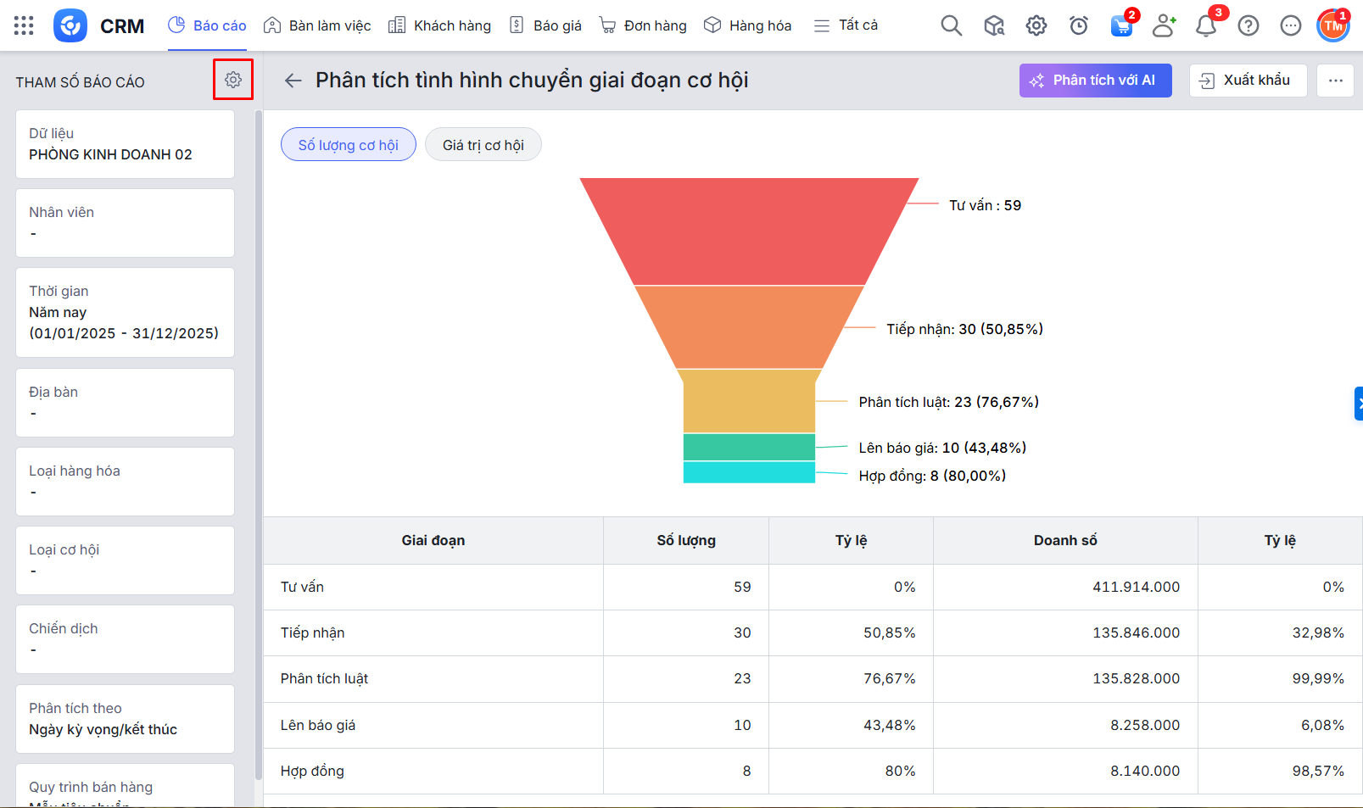This screenshot has height=808, width=1363.
Task: Open the report parameters gear settings
Action: pos(233,80)
